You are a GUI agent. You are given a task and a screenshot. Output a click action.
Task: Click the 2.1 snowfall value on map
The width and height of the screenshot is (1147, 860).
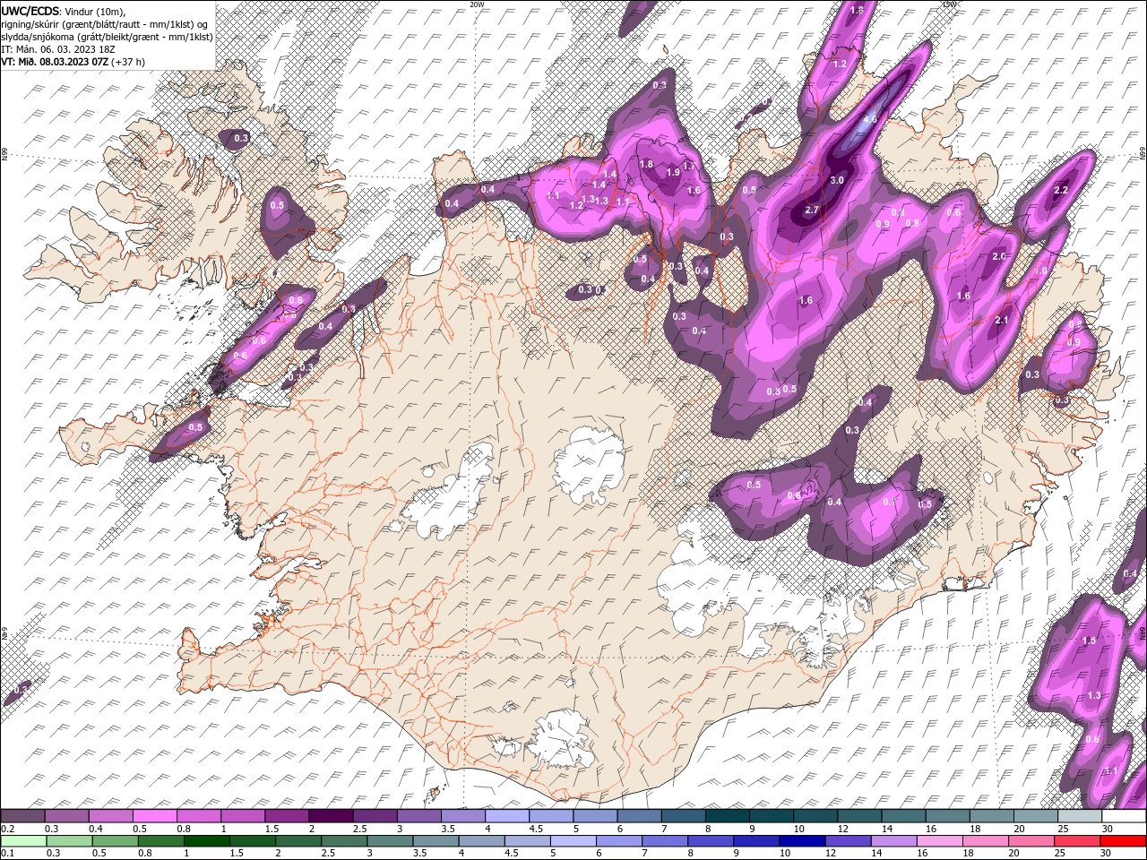coord(1002,320)
